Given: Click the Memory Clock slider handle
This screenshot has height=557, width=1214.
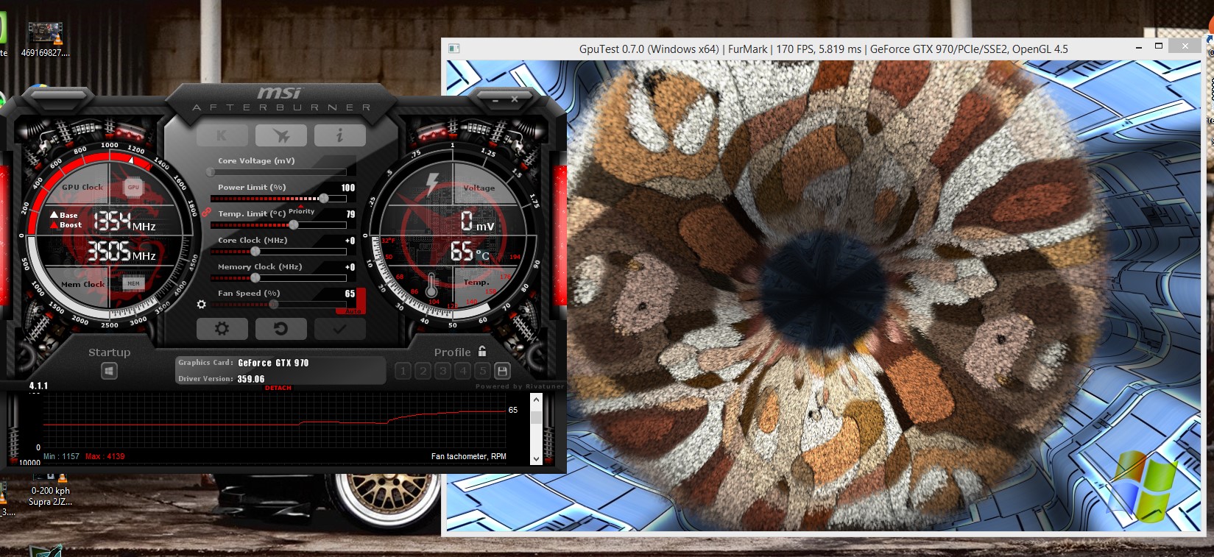Looking at the screenshot, I should [x=255, y=278].
